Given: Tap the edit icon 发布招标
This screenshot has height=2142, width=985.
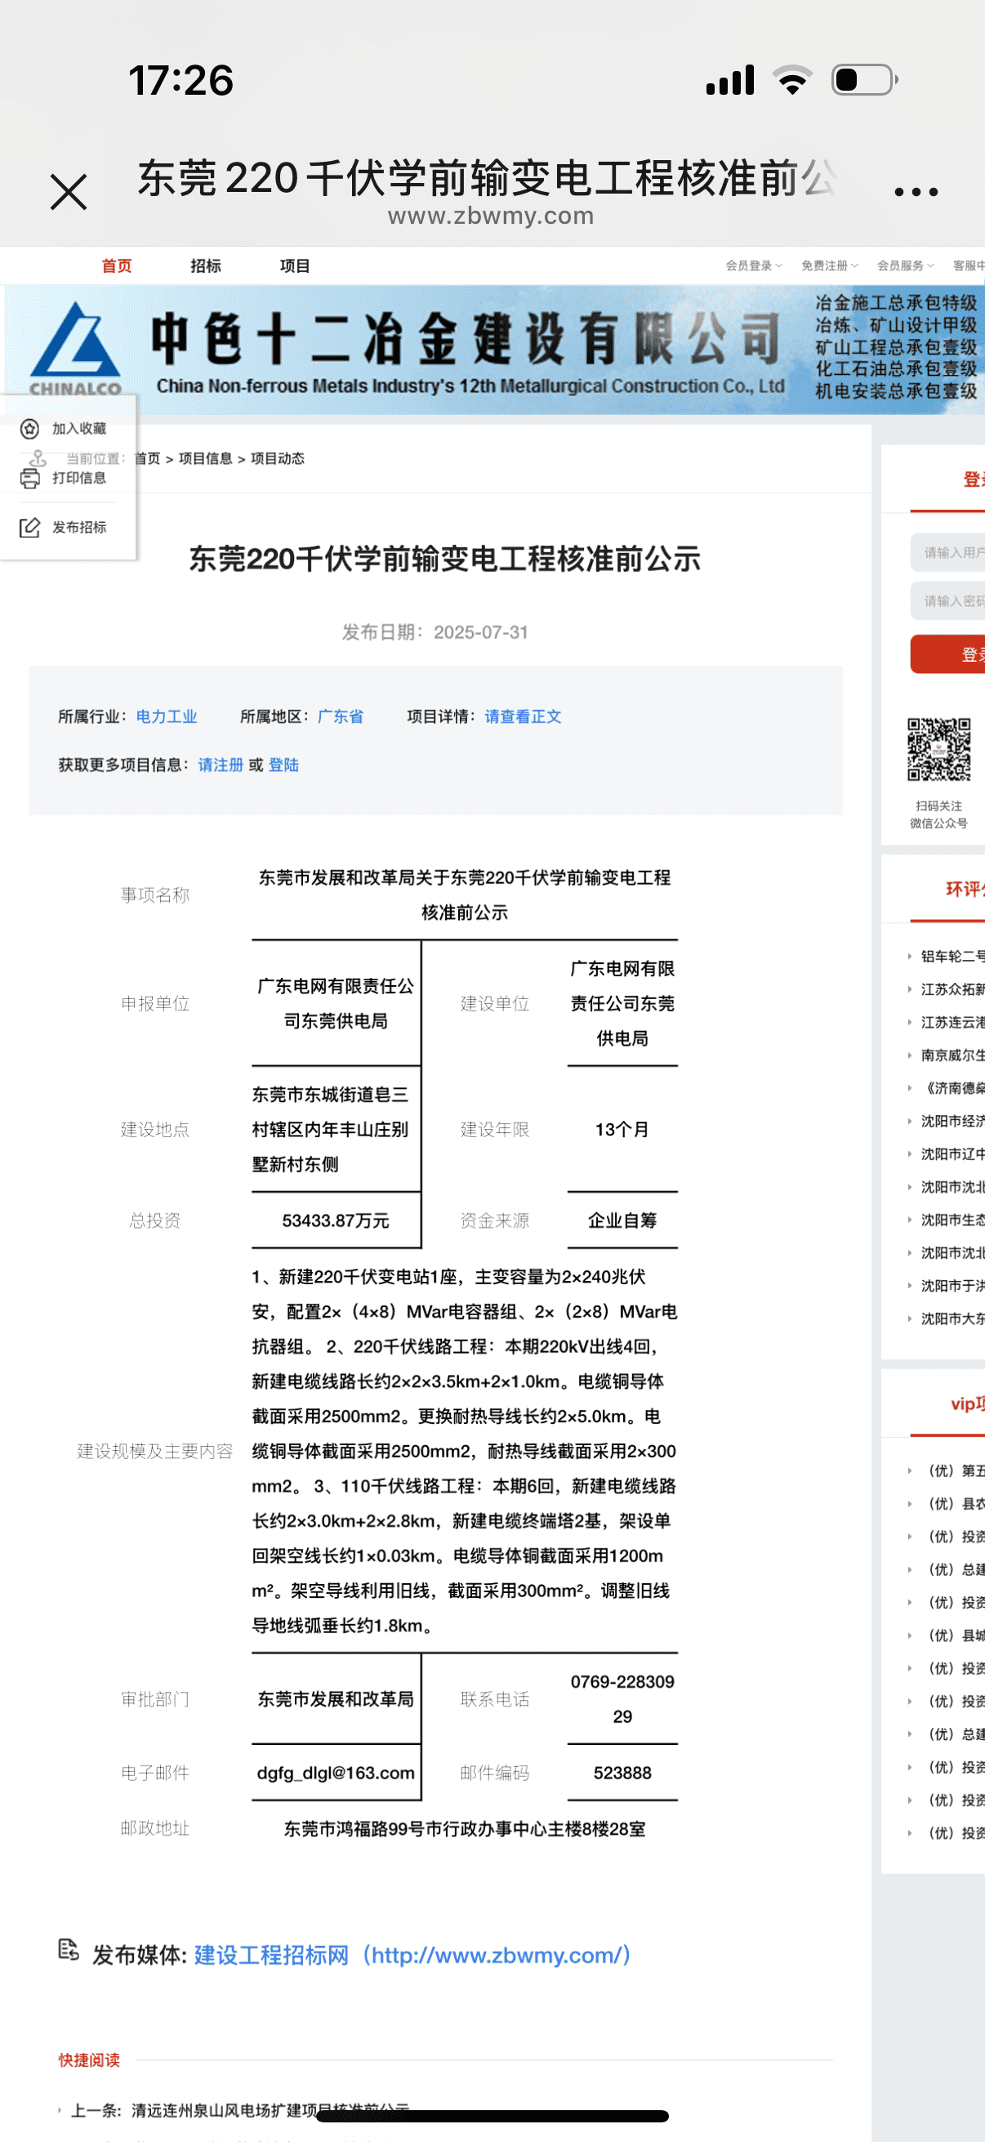Looking at the screenshot, I should [30, 527].
